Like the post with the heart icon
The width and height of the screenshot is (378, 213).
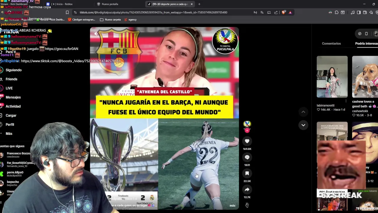247,141
